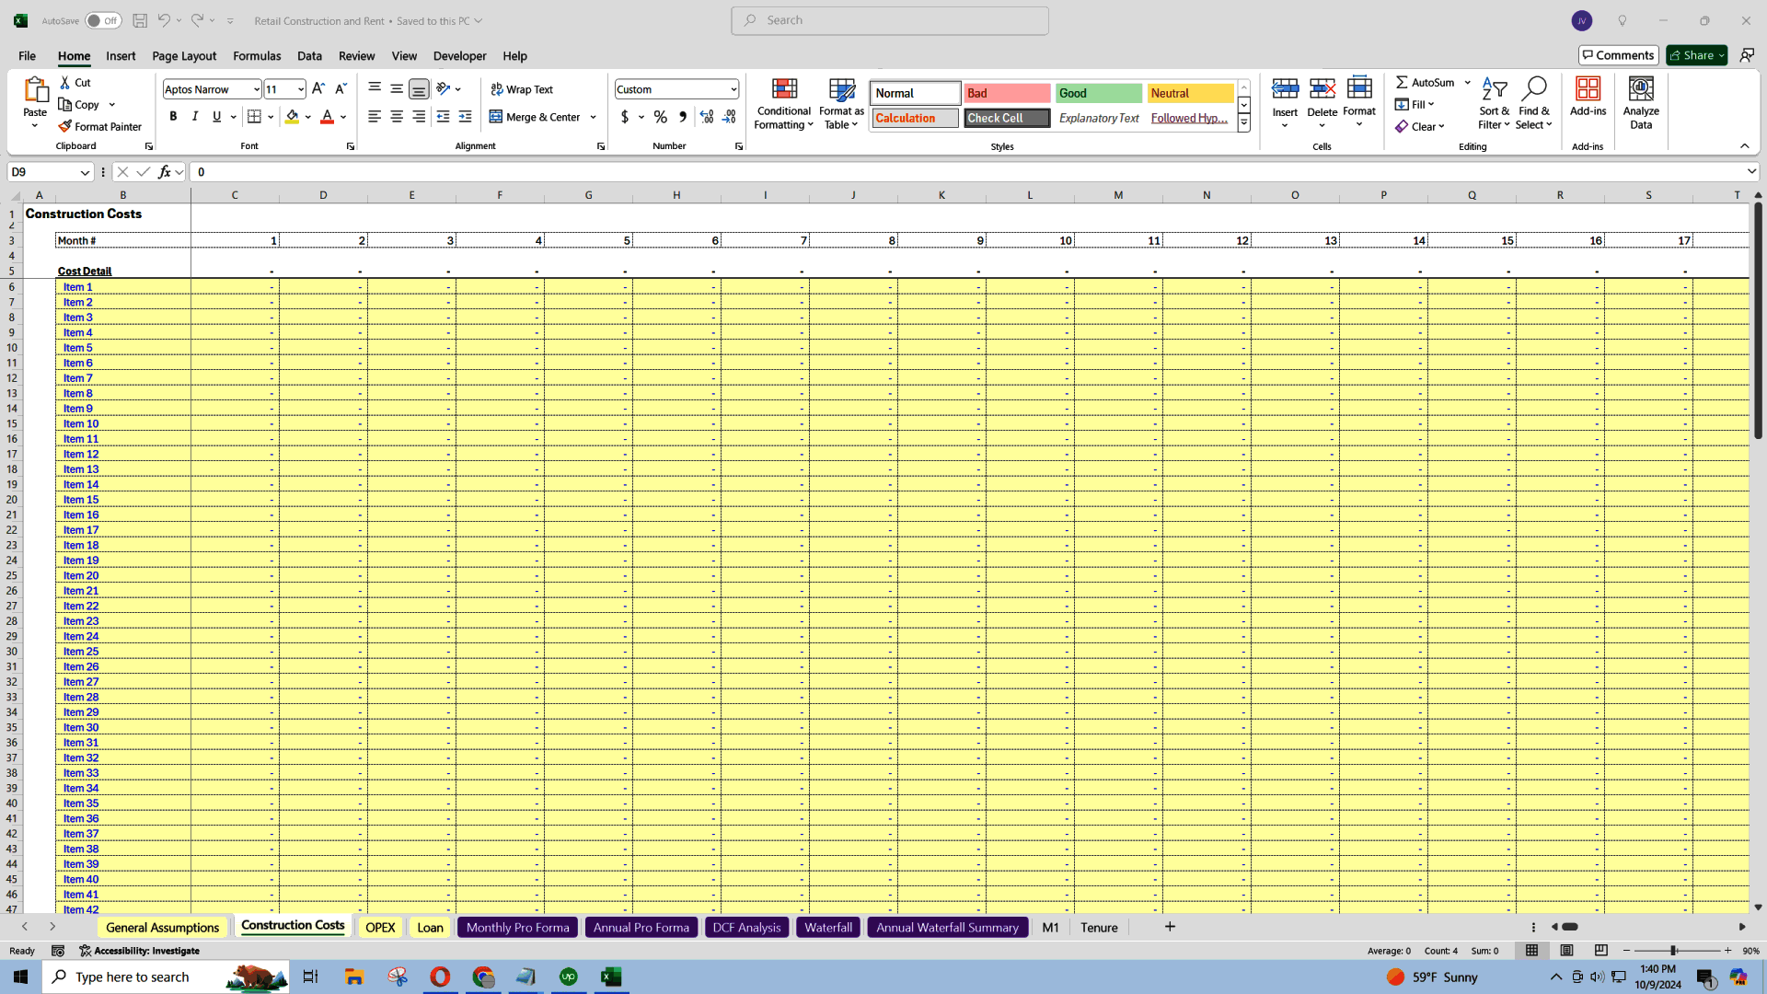Apply the Percent Style number format
1767x994 pixels.
(x=661, y=117)
